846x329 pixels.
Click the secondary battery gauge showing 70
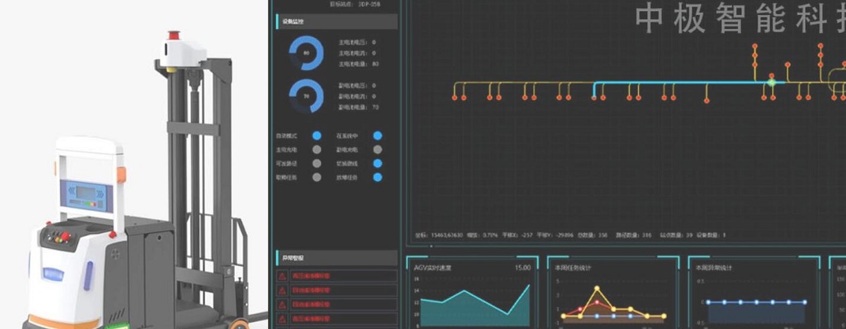(x=307, y=96)
